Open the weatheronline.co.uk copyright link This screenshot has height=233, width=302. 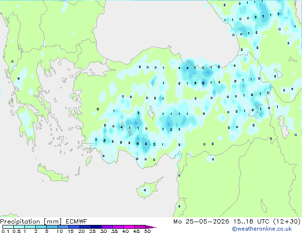pyautogui.click(x=262, y=229)
